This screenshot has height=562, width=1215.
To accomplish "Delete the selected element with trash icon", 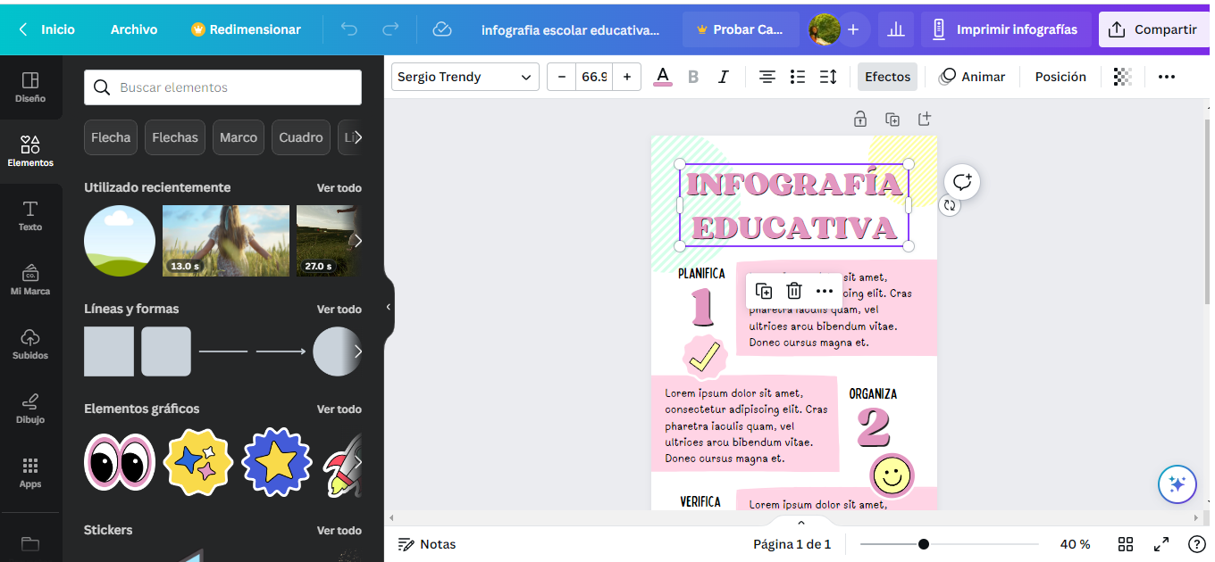I will pyautogui.click(x=793, y=291).
